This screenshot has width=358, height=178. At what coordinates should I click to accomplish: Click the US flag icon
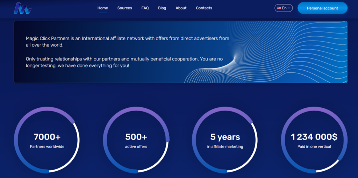[x=279, y=8]
